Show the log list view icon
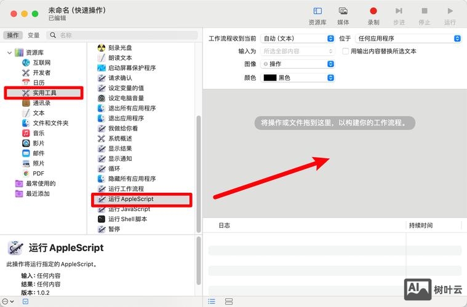467x307 pixels. (212, 301)
